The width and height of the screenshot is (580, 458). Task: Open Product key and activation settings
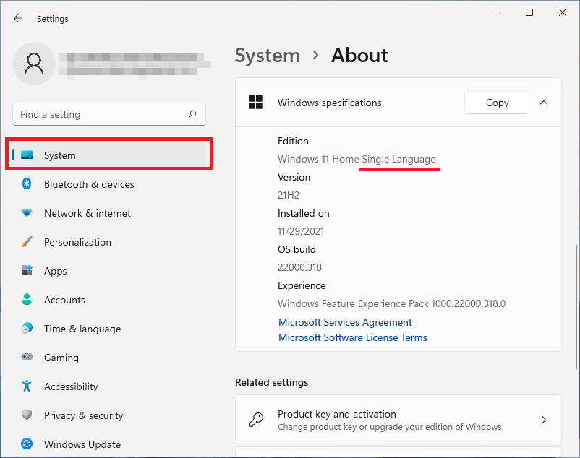point(398,420)
